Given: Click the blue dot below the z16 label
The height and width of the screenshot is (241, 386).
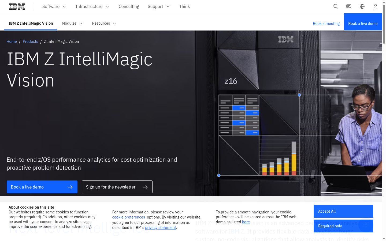Looking at the screenshot, I should click(x=299, y=95).
